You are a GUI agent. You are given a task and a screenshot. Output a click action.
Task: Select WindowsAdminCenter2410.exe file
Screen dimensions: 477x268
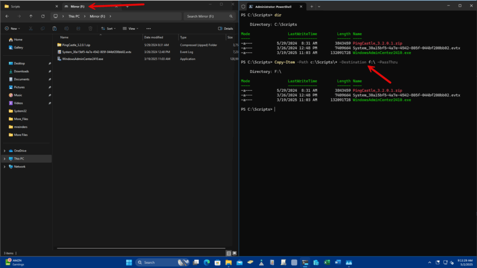point(82,59)
